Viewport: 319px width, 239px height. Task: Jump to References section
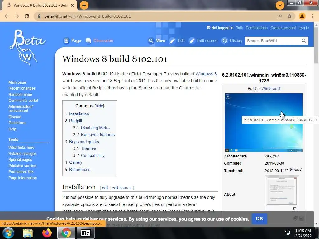[80, 170]
